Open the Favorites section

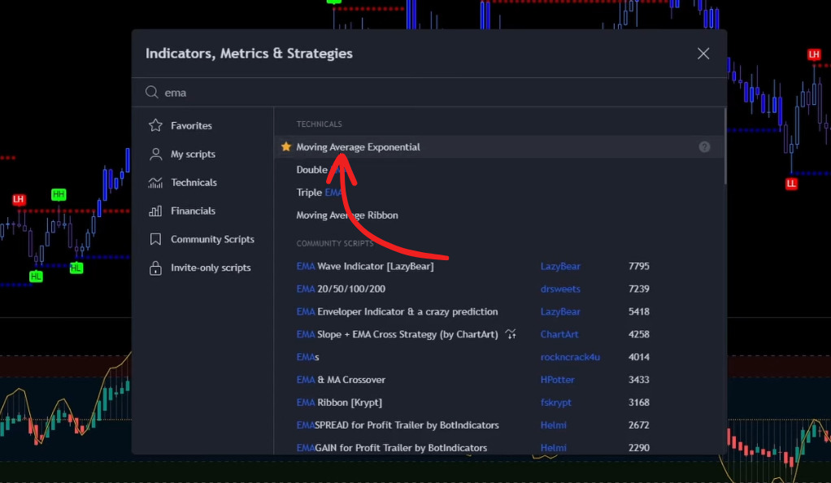(191, 126)
